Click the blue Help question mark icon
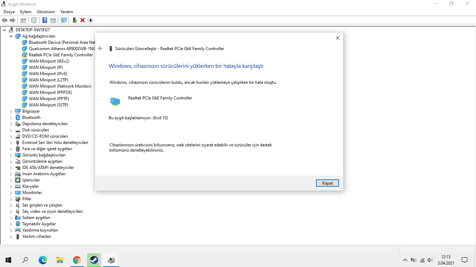The width and height of the screenshot is (476, 267). [x=45, y=20]
